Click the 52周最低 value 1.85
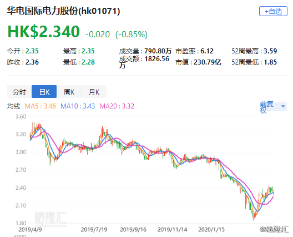 pos(270,62)
